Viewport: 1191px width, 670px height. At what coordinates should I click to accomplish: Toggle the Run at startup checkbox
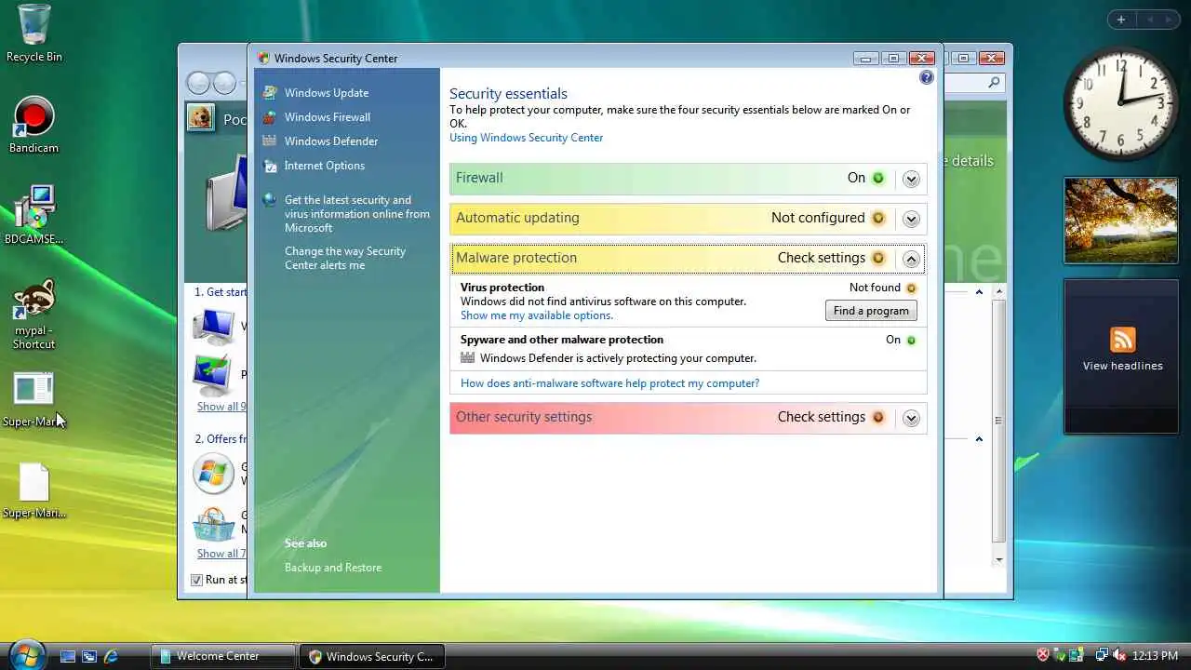pos(196,580)
